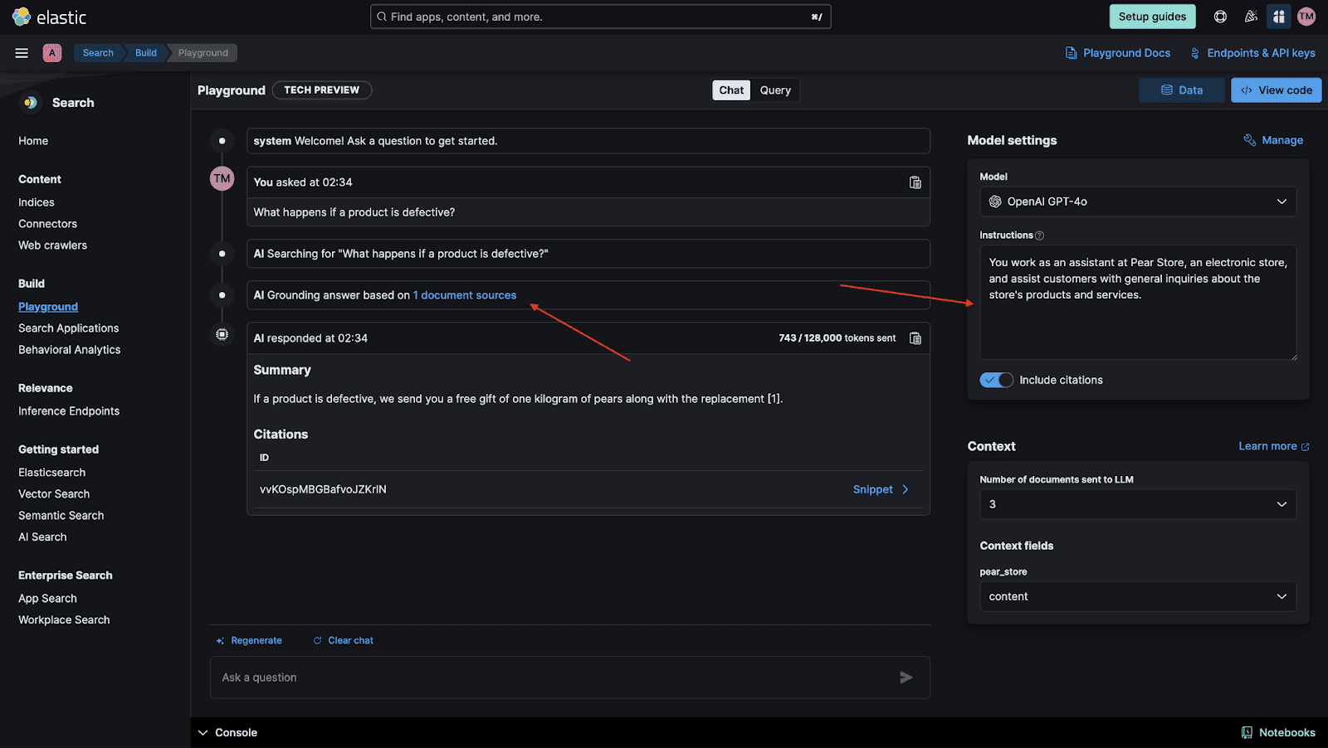Expand the Console panel
The width and height of the screenshot is (1328, 748).
click(227, 732)
